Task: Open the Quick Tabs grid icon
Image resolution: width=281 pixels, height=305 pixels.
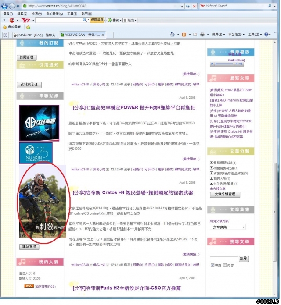Action: 5,35
